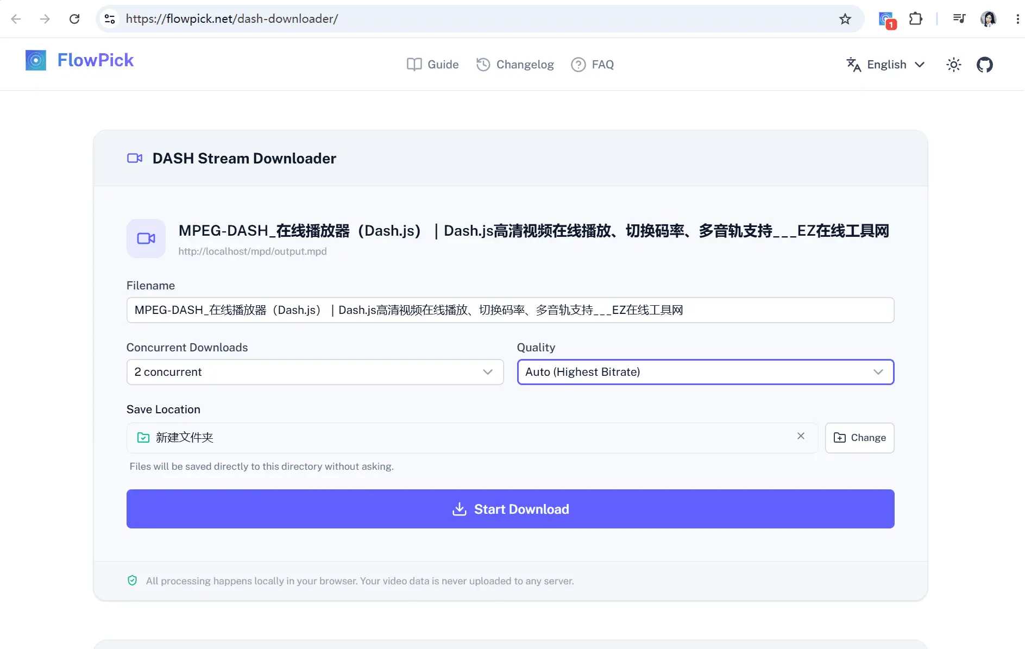1025x649 pixels.
Task: Focus the address bar URL
Action: (x=232, y=19)
